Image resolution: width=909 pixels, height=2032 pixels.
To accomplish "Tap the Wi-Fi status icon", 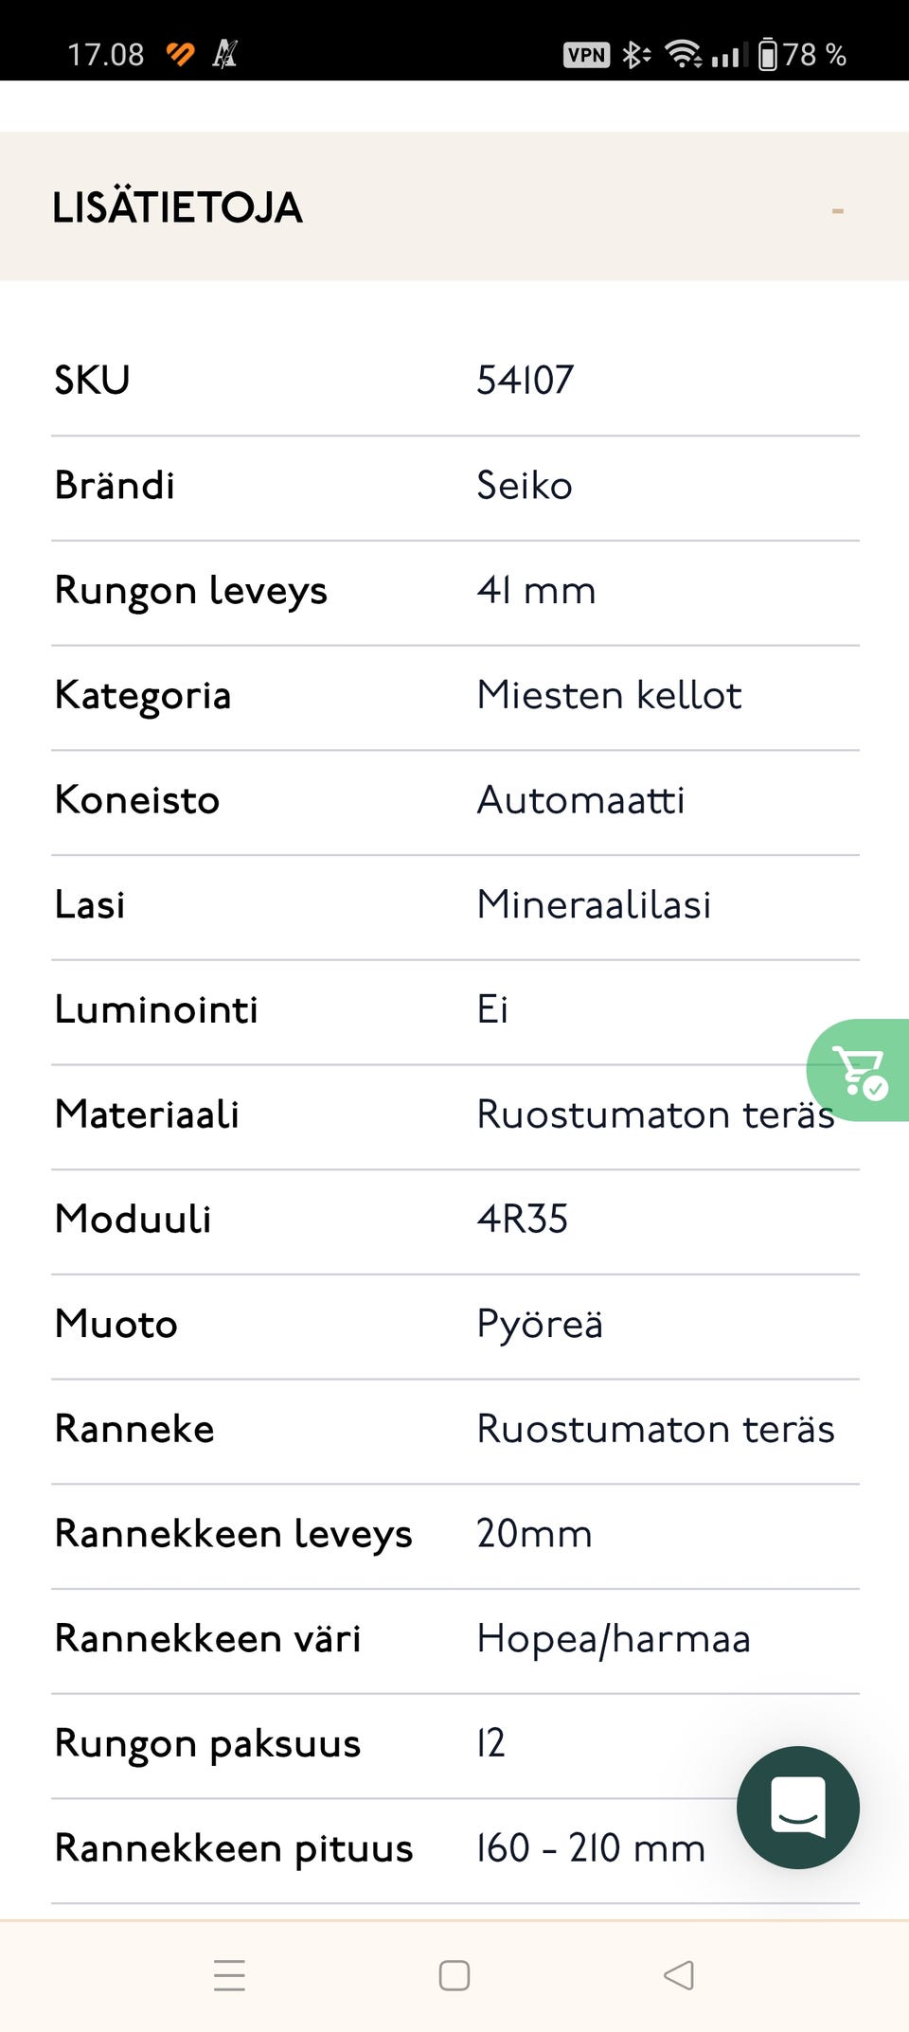I will tap(684, 54).
